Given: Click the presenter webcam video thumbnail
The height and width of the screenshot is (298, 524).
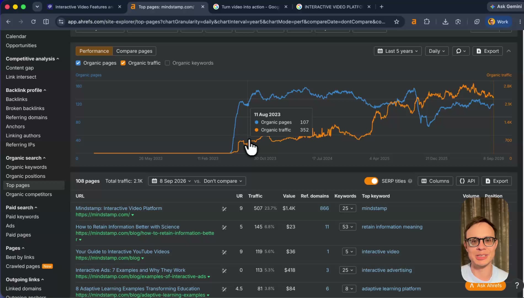Looking at the screenshot, I should point(485,240).
